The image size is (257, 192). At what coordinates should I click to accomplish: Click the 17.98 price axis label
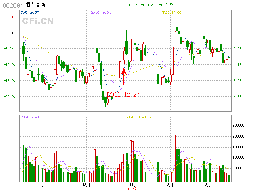click(237, 33)
